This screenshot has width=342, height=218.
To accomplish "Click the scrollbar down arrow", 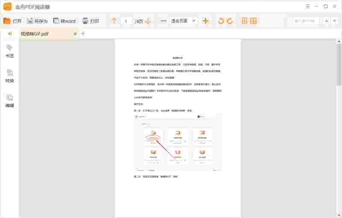I will pyautogui.click(x=339, y=215).
